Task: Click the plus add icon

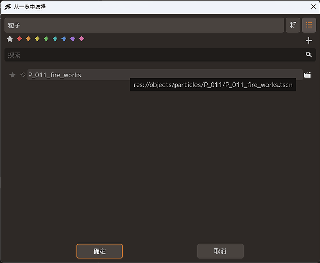Action: (x=309, y=41)
